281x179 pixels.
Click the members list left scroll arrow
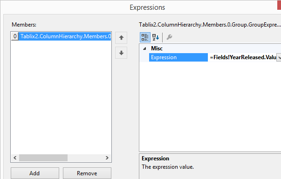point(15,158)
